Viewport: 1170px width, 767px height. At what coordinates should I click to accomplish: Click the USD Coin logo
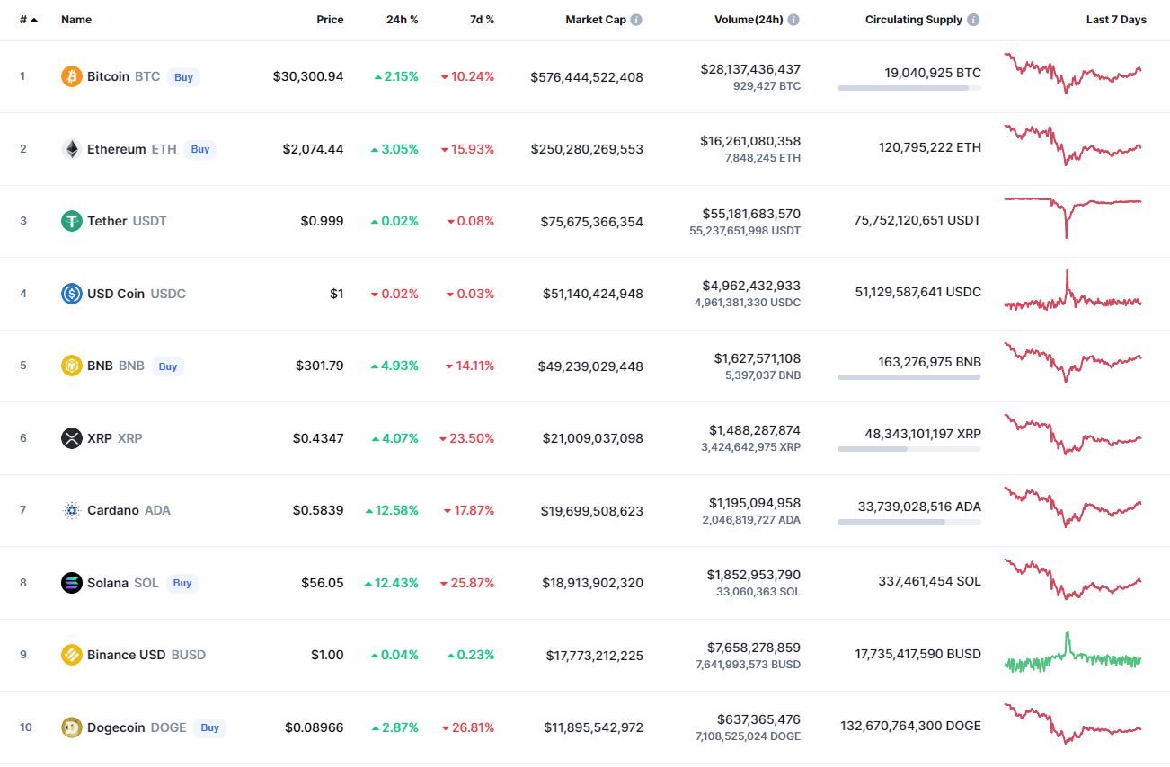point(71,294)
